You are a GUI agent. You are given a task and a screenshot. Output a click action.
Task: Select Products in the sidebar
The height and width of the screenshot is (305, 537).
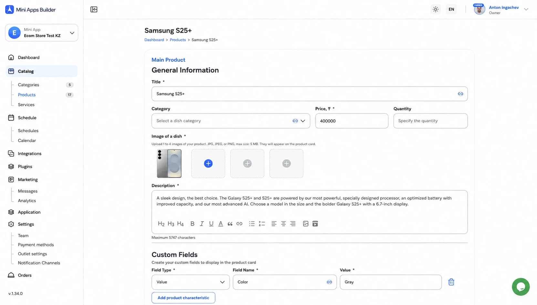pos(27,95)
